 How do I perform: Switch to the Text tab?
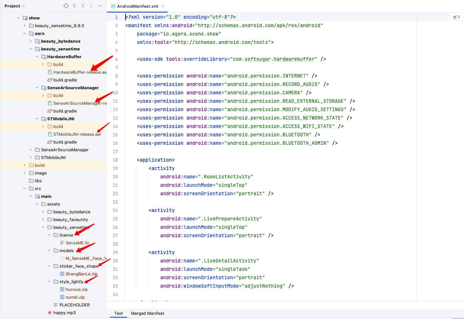[118, 313]
